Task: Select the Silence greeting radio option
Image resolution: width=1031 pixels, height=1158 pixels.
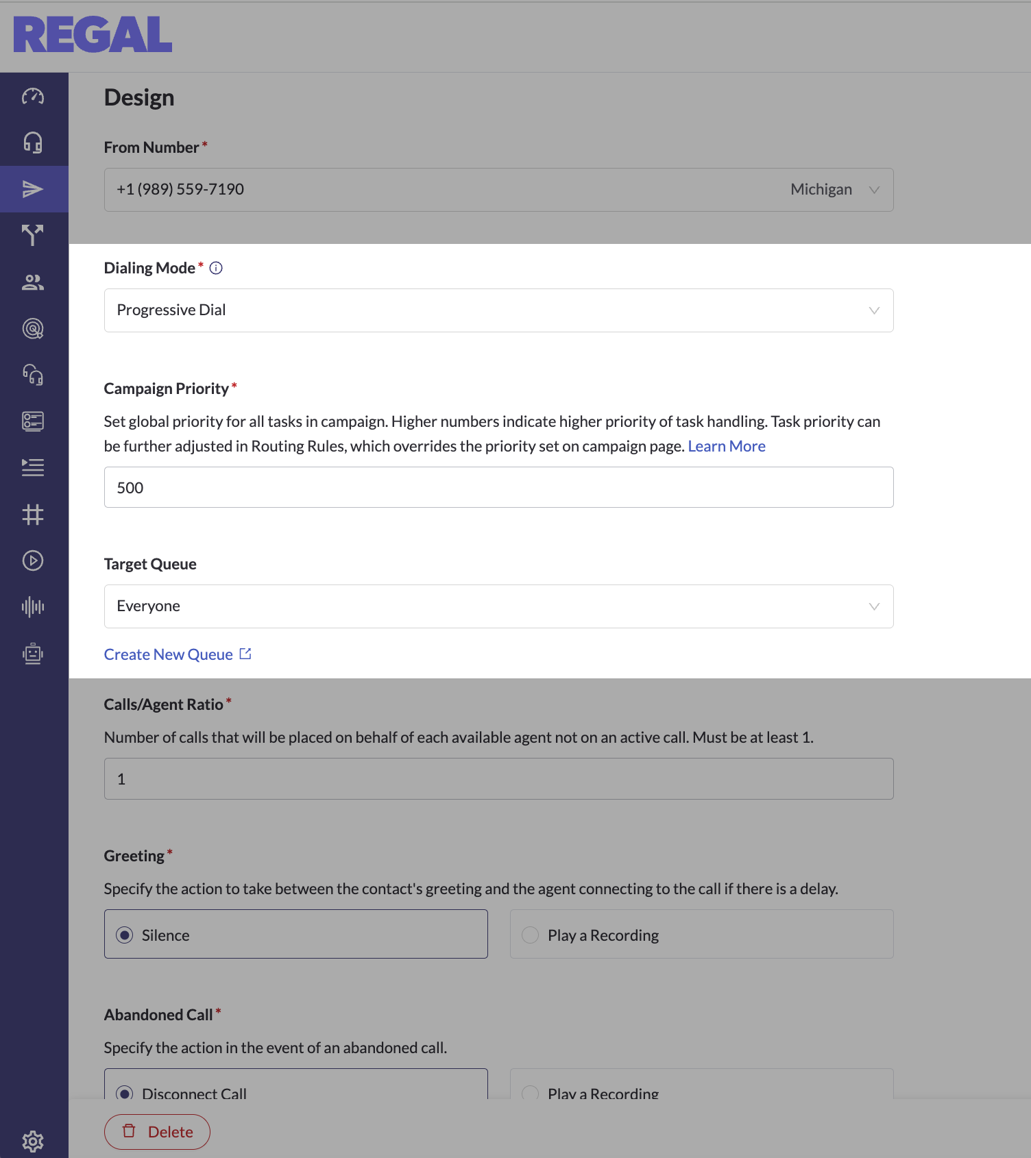Action: [x=296, y=934]
